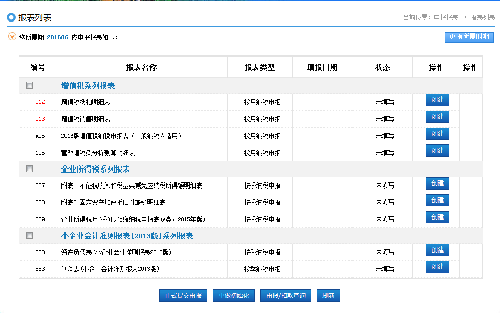Screen dimensions: 500x313
Task: Open 增值税系列报表 group heading
Action: (88, 86)
